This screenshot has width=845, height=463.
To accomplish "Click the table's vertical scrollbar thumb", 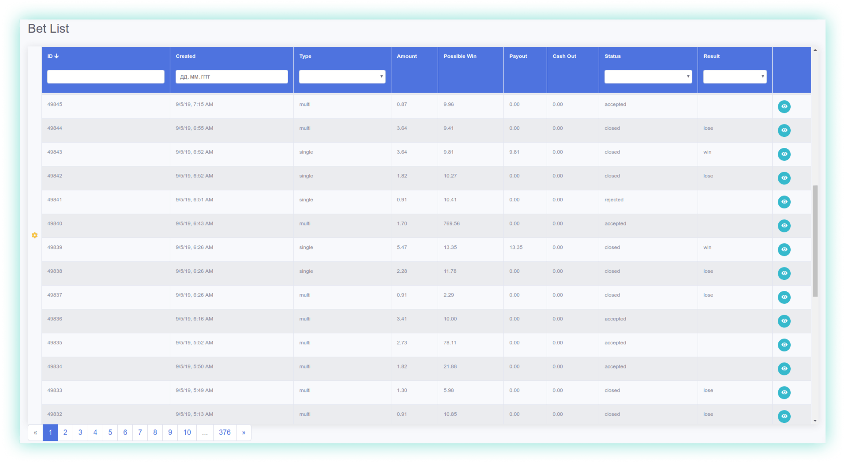I will 814,243.
